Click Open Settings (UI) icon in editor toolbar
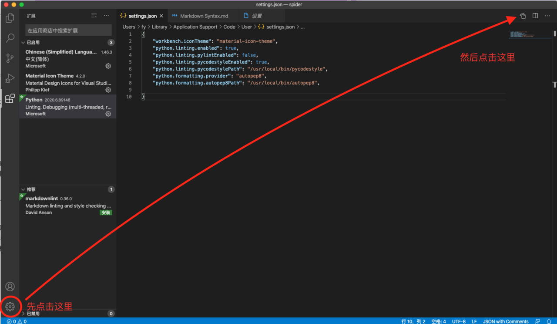557x324 pixels. [x=523, y=16]
